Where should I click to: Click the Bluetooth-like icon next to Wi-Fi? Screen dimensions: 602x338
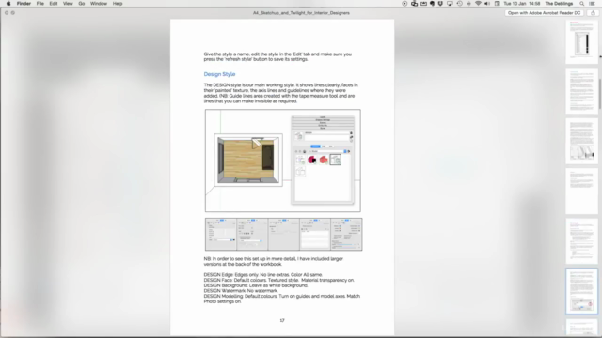pyautogui.click(x=468, y=4)
